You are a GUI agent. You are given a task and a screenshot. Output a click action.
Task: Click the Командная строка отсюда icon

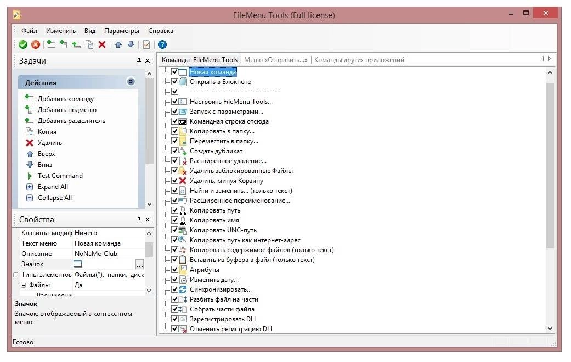pos(183,121)
